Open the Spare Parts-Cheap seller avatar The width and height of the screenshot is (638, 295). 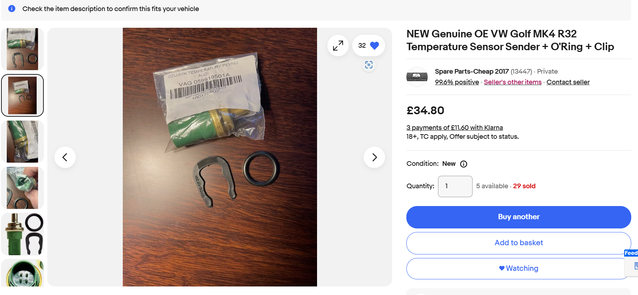coord(417,77)
